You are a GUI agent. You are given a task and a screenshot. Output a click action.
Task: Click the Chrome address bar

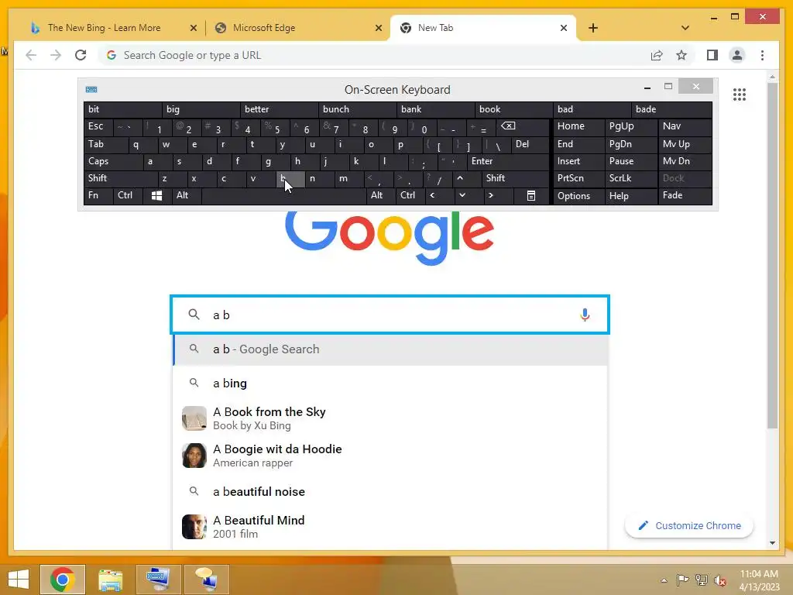tap(374, 55)
